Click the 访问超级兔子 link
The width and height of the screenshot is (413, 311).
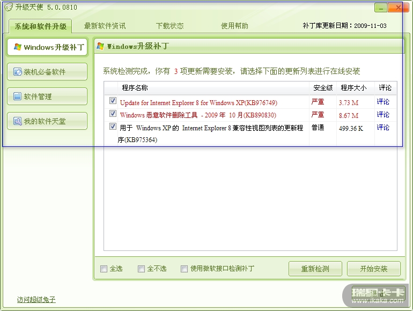coord(36,299)
